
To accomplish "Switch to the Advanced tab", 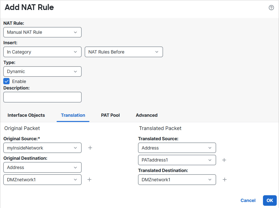I will [147, 115].
